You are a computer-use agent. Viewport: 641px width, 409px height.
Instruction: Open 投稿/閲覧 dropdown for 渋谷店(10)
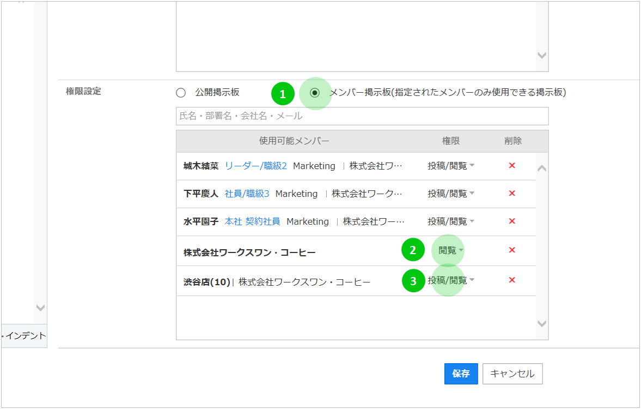pyautogui.click(x=451, y=280)
